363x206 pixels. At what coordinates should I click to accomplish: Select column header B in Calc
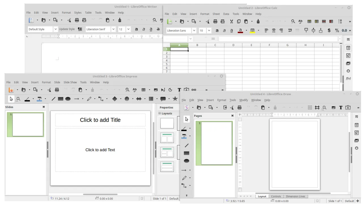[197, 45]
